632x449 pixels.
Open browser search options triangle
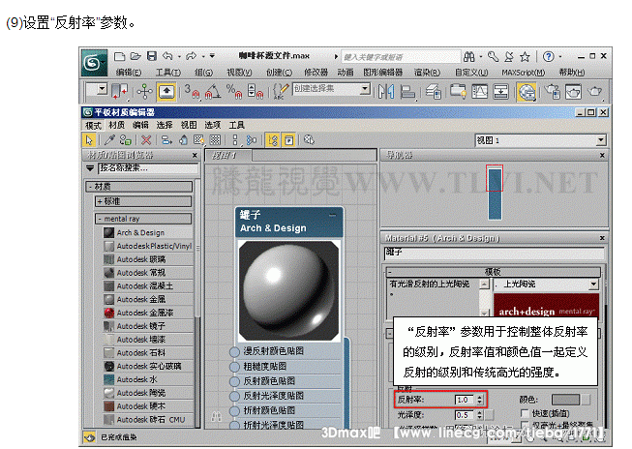(90, 168)
